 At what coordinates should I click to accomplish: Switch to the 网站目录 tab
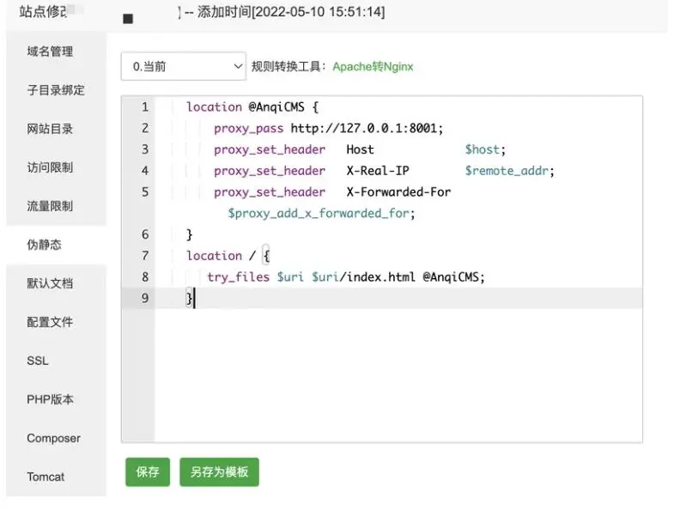(x=50, y=129)
